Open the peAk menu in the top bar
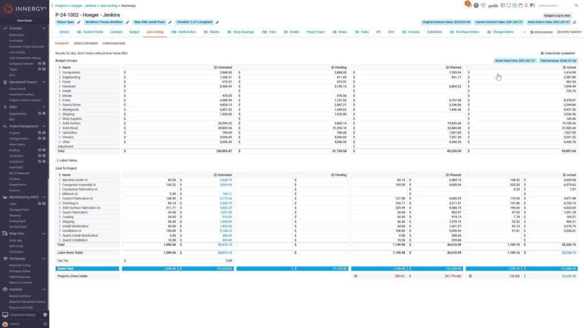Image resolution: width=584 pixels, height=328 pixels. point(493,5)
